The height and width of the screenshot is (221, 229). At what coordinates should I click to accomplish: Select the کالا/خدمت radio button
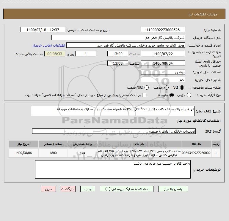coord(147,88)
